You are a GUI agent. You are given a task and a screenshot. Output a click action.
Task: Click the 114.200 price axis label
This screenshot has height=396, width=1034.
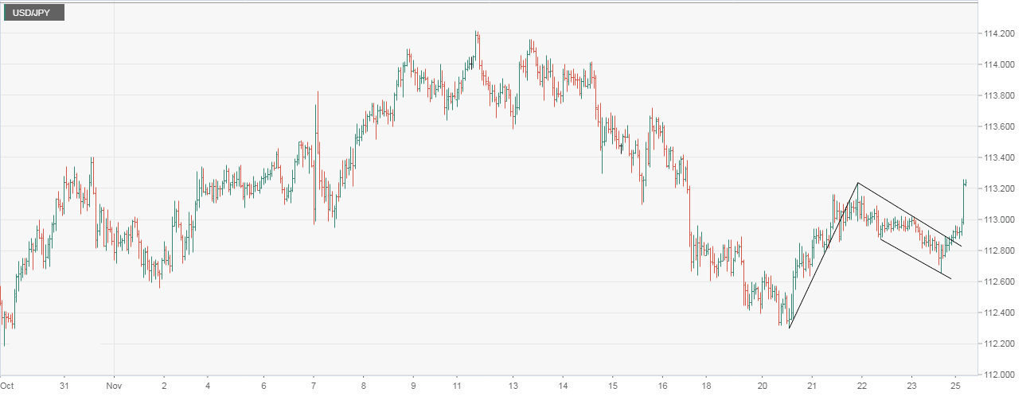click(x=997, y=33)
